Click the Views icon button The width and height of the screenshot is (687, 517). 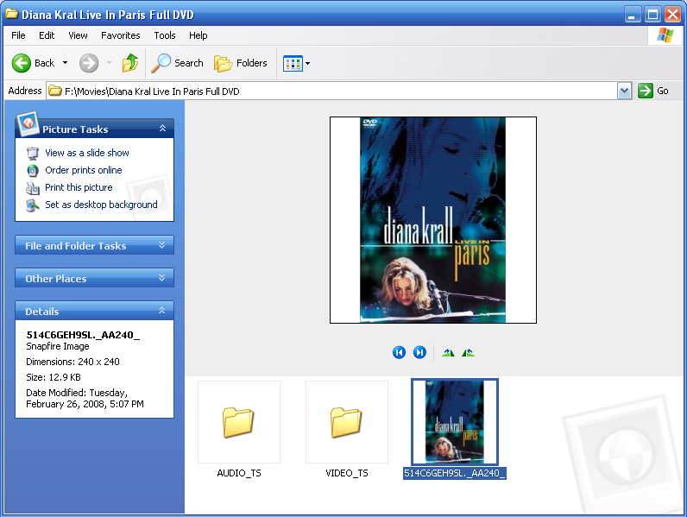(x=293, y=64)
